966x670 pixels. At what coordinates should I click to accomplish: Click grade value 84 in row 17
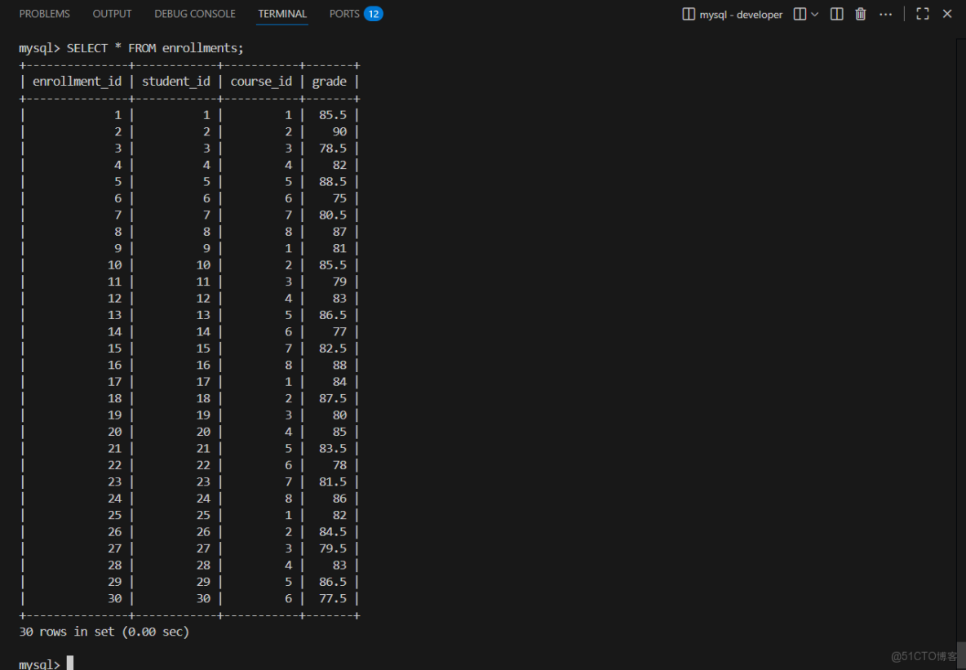coord(339,382)
